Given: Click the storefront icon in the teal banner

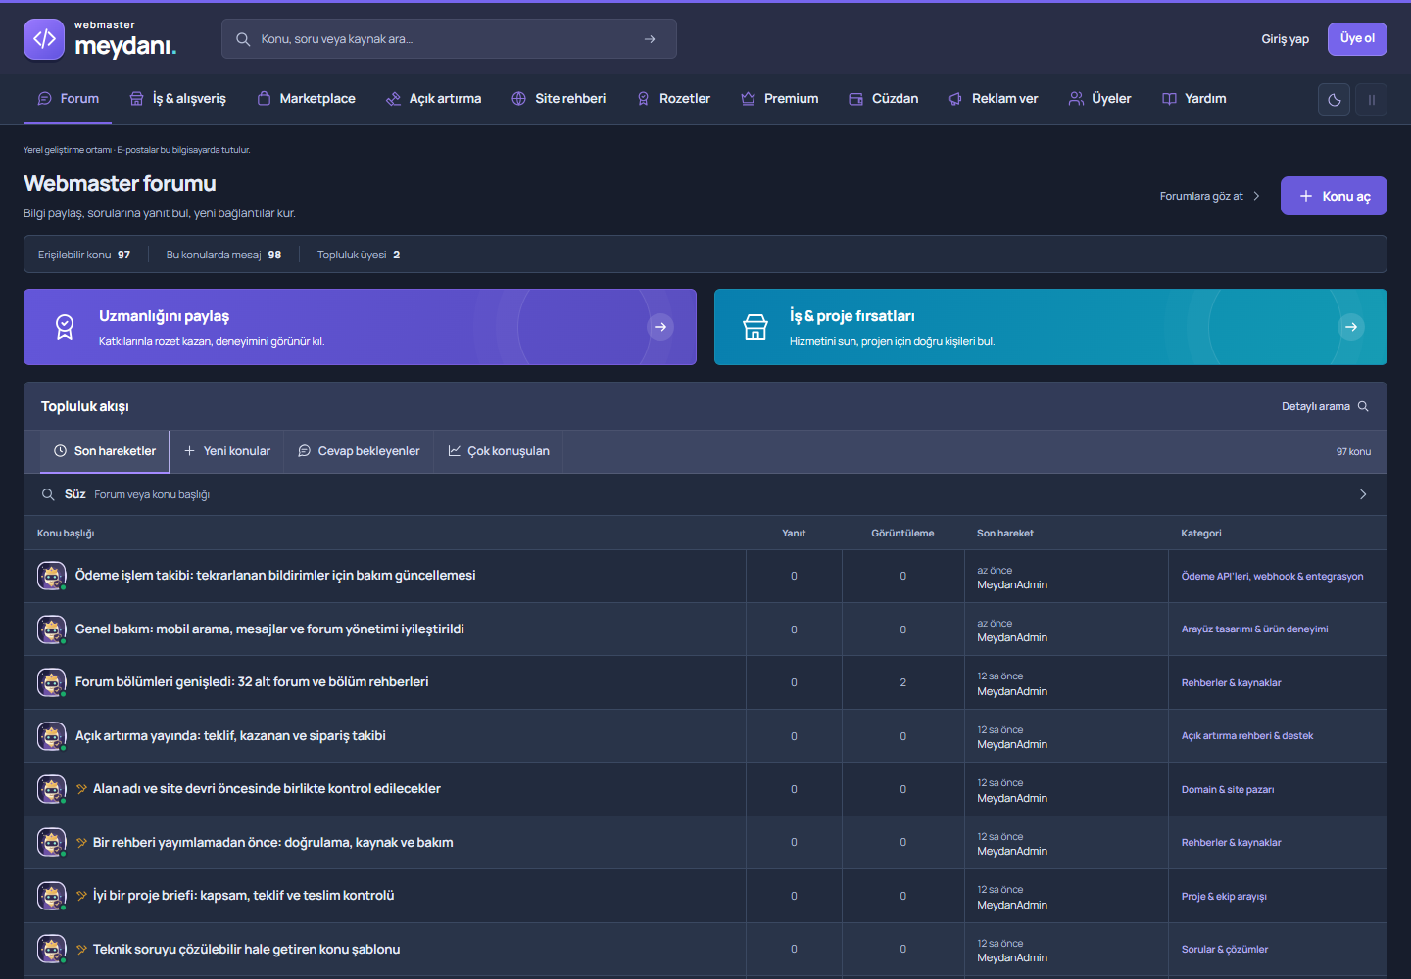Looking at the screenshot, I should tap(755, 327).
